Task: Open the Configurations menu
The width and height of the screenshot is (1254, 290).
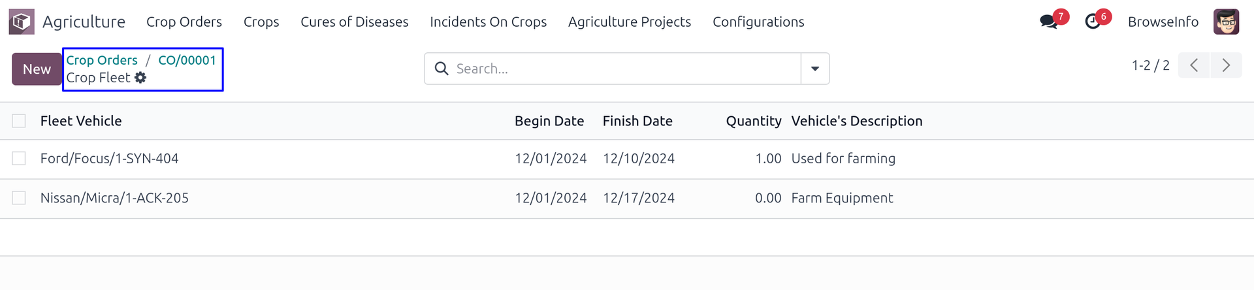Action: coord(758,22)
